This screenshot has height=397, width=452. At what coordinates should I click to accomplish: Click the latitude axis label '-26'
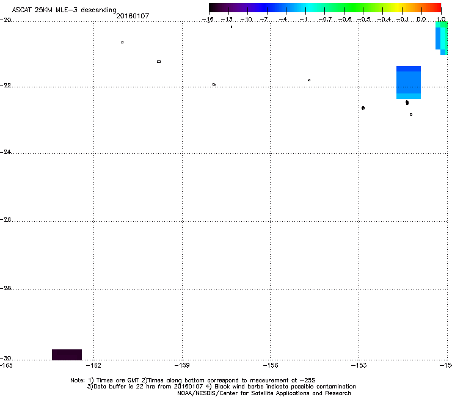point(5,220)
